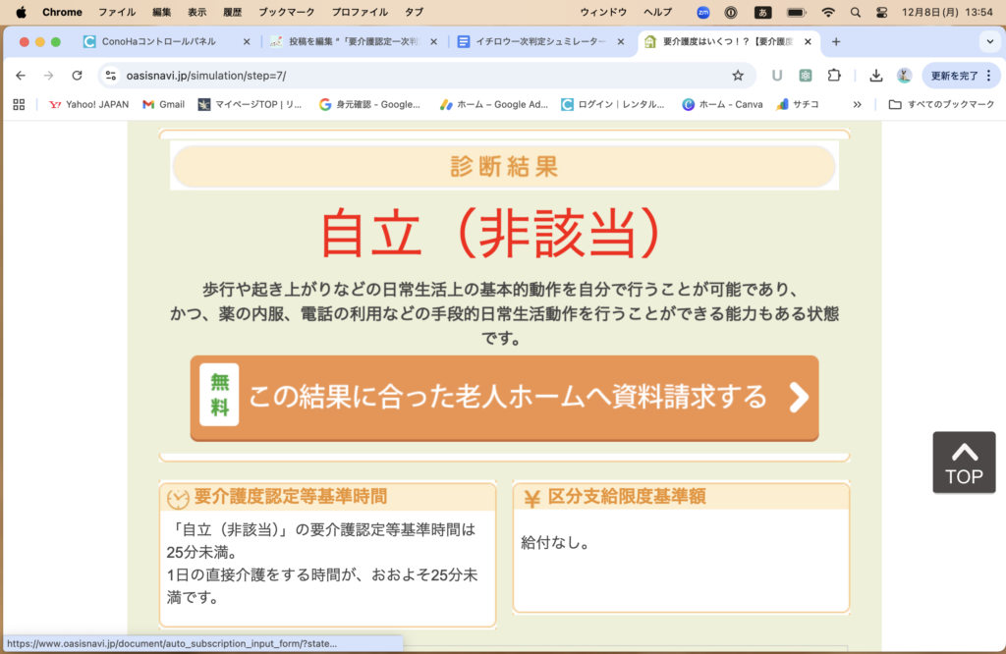The width and height of the screenshot is (1006, 654).
Task: Bookmark this page with the star icon
Action: point(738,76)
